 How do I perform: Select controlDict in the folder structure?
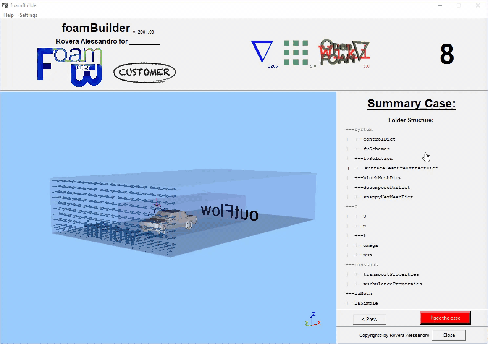point(375,139)
